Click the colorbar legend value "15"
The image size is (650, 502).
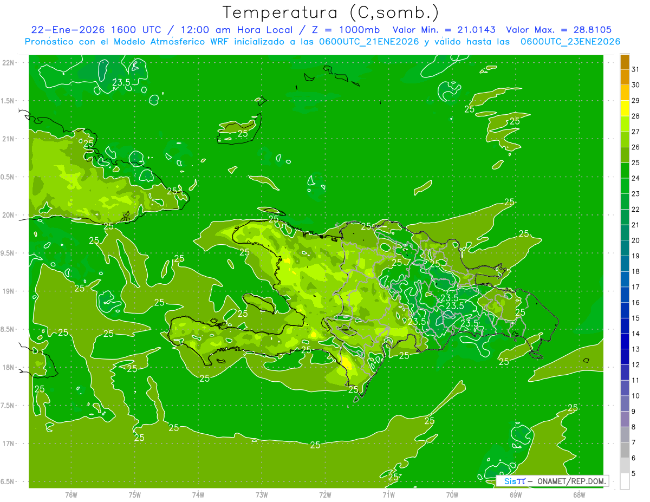tap(635, 318)
